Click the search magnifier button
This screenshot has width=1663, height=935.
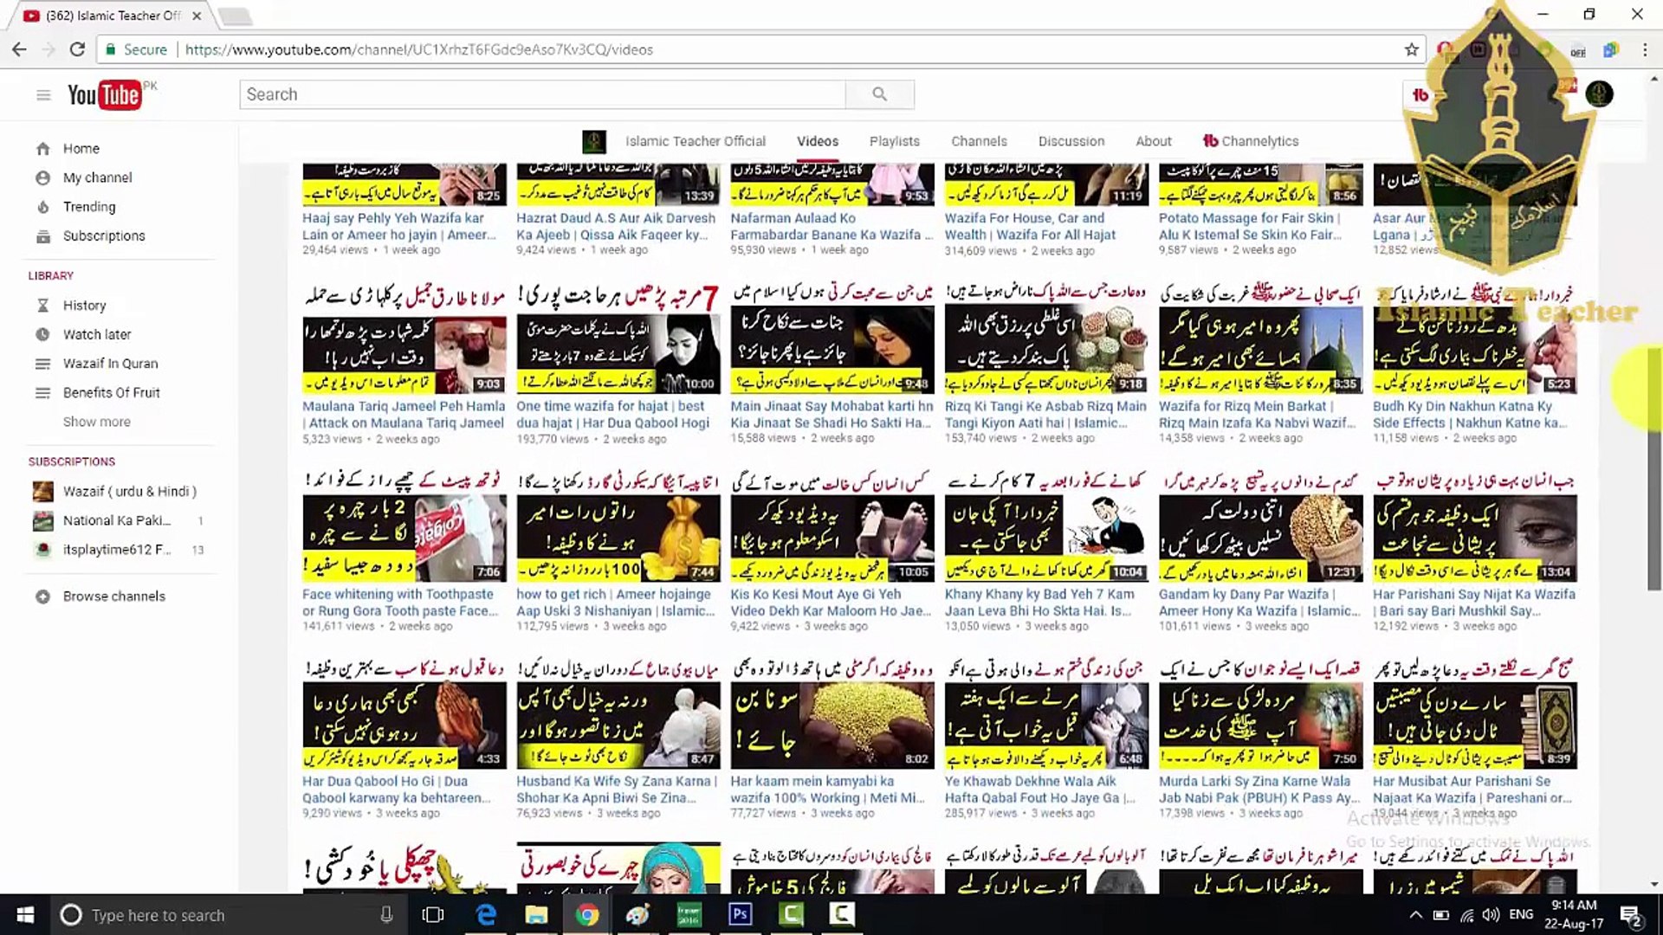coord(879,94)
